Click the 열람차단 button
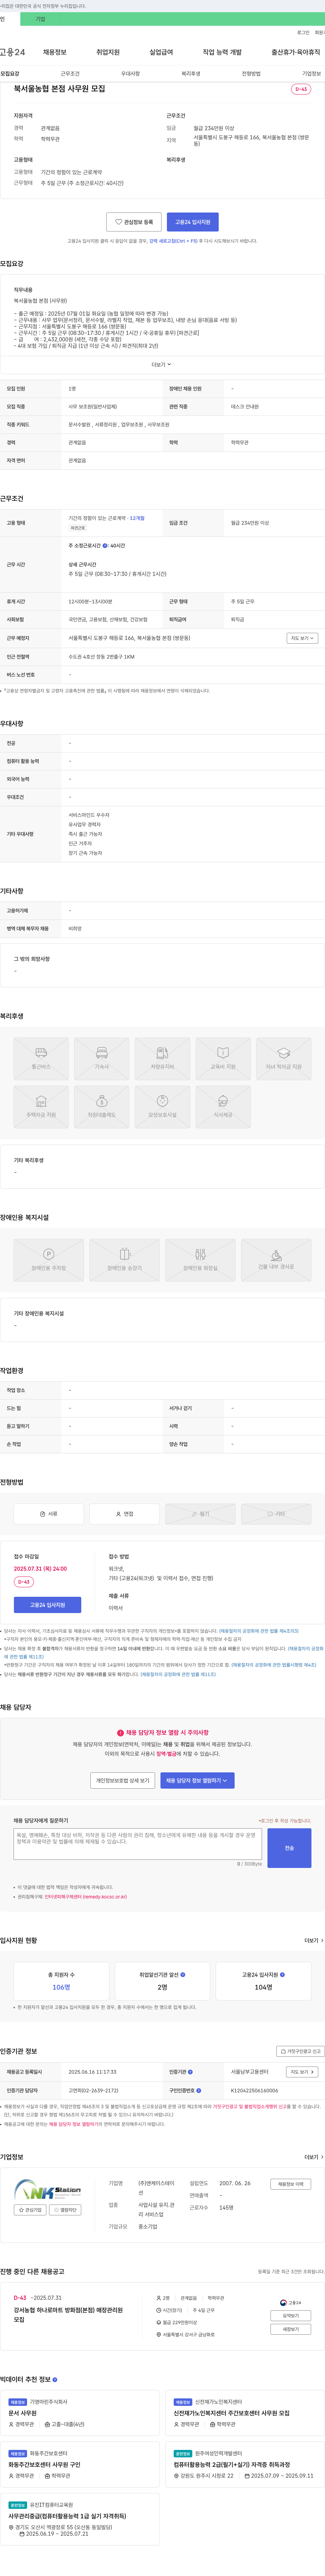Image resolution: width=325 pixels, height=2576 pixels. click(65, 2210)
